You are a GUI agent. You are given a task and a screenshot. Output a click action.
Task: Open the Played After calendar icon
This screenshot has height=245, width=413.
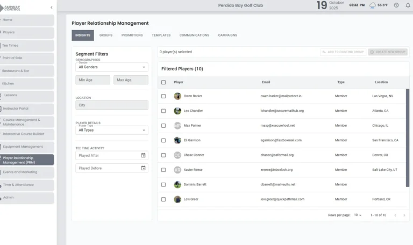point(143,155)
